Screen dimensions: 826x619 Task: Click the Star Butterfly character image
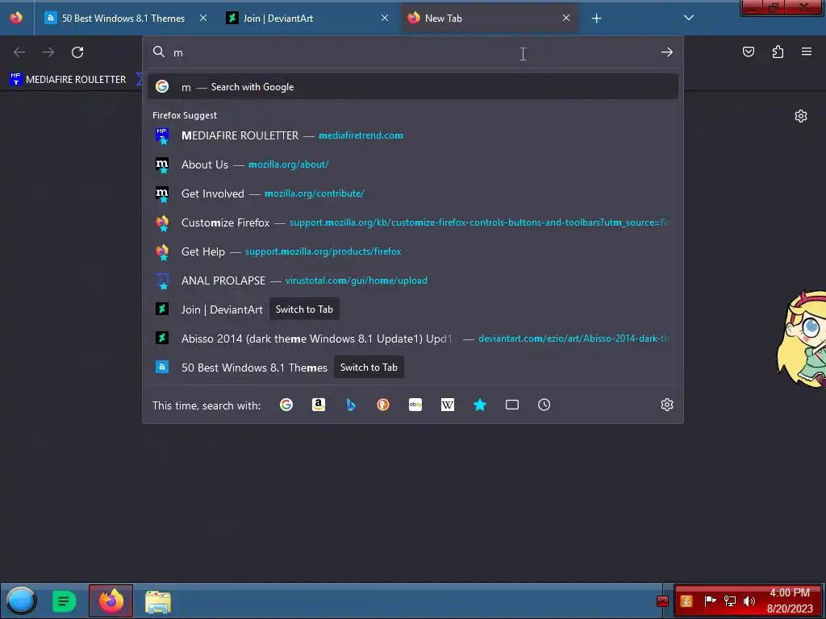(x=801, y=339)
